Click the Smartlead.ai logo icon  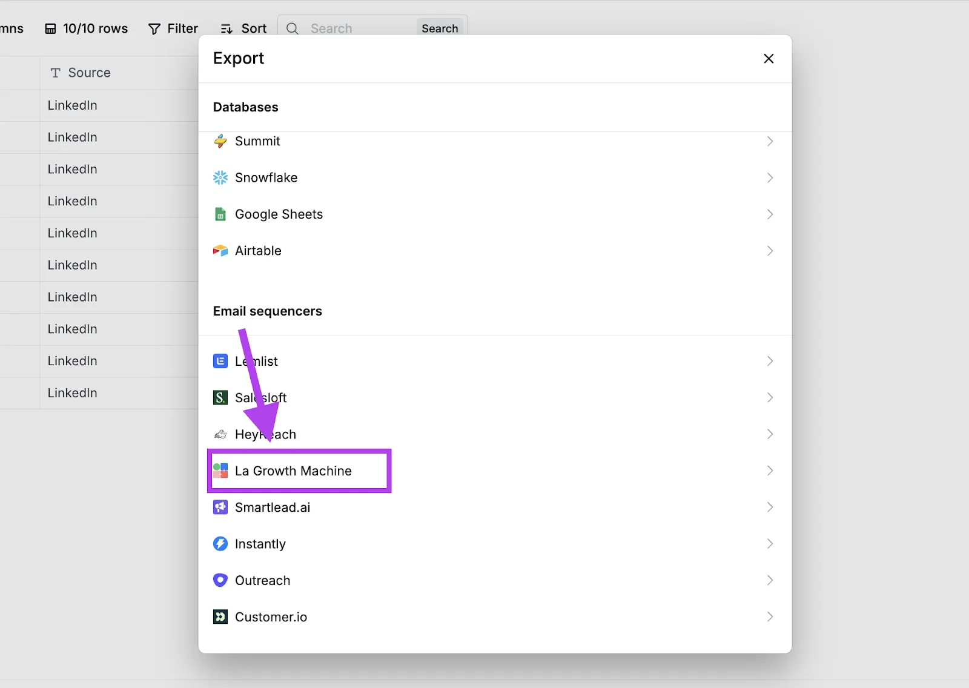[220, 508]
